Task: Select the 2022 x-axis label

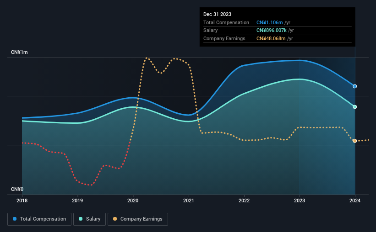Action: [244, 200]
